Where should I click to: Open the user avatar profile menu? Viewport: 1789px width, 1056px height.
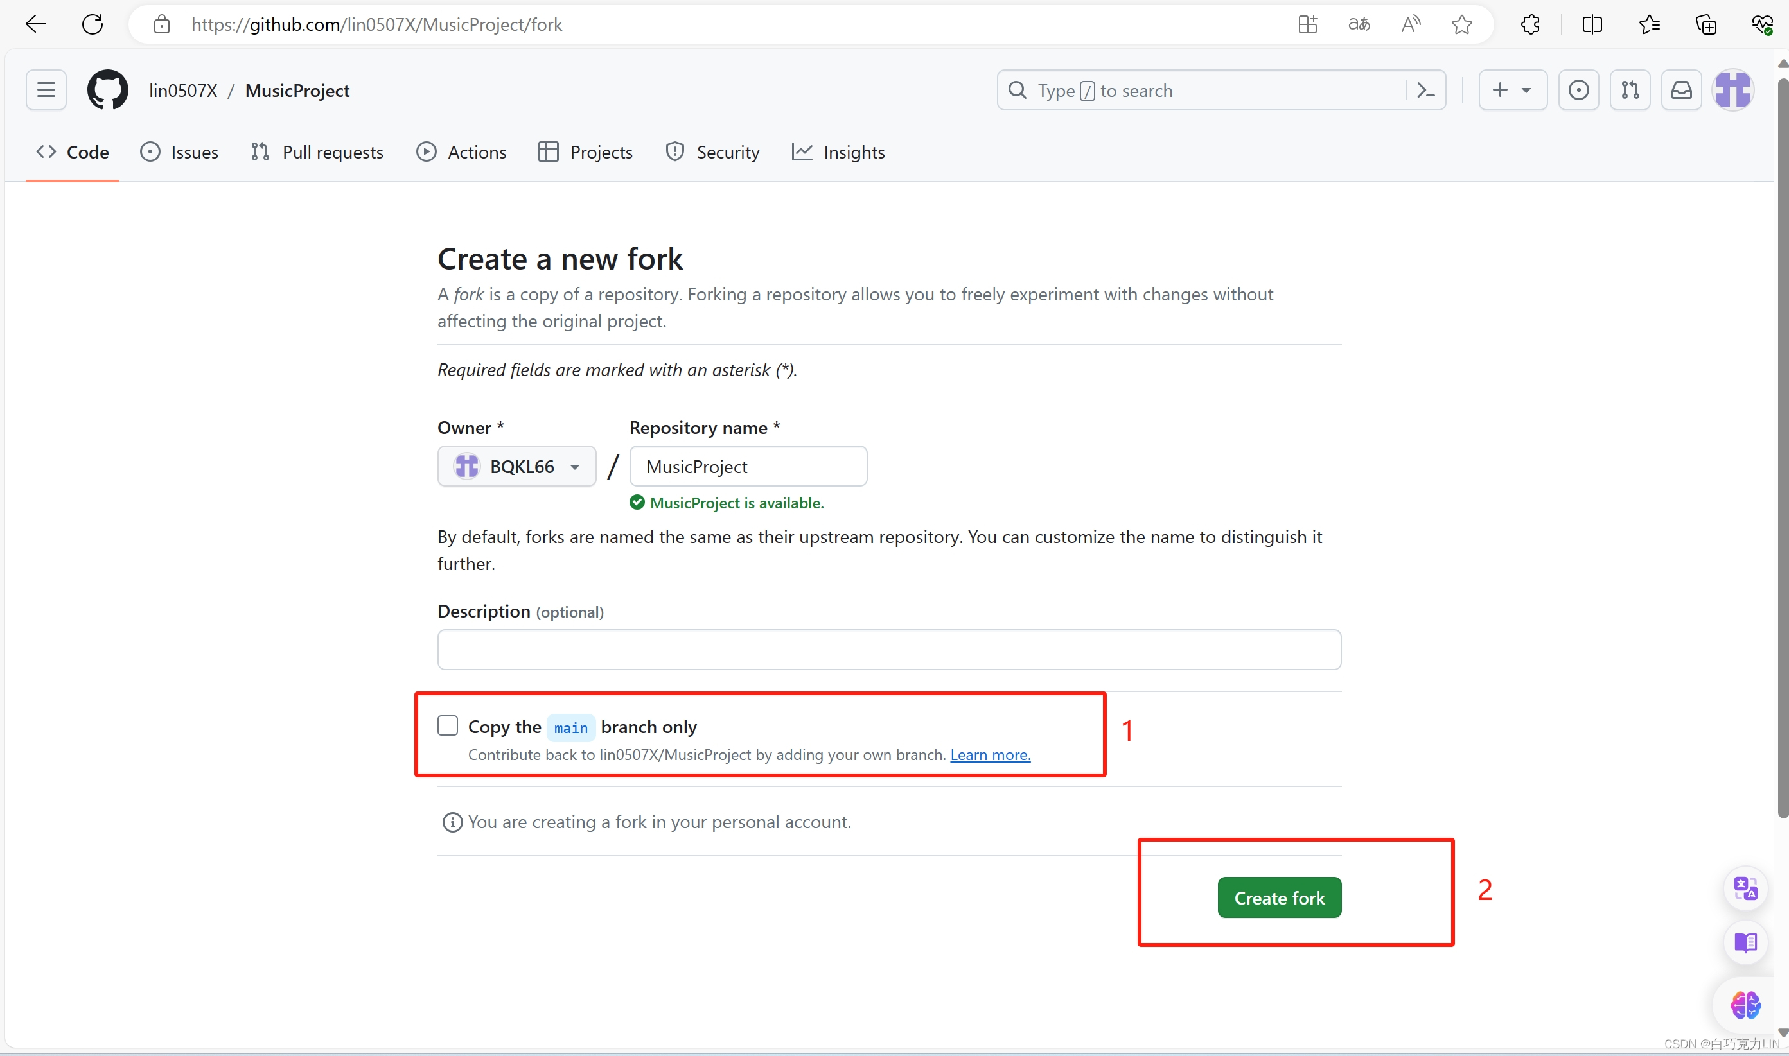click(1732, 90)
